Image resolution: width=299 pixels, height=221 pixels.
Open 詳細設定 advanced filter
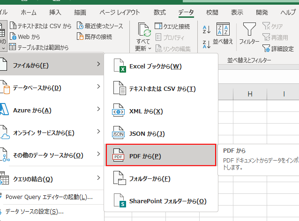click(x=278, y=49)
